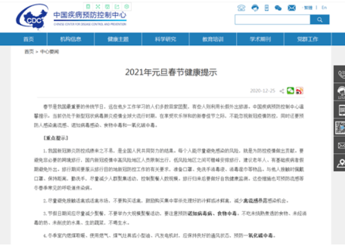This screenshot has width=345, height=246.
Task: Open the 科学研究 navigation tab
Action: coord(166,39)
